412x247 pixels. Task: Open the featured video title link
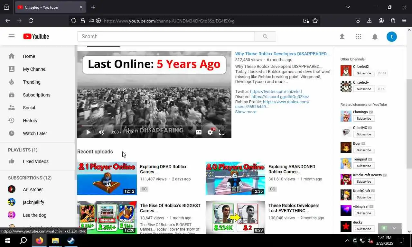click(x=283, y=54)
